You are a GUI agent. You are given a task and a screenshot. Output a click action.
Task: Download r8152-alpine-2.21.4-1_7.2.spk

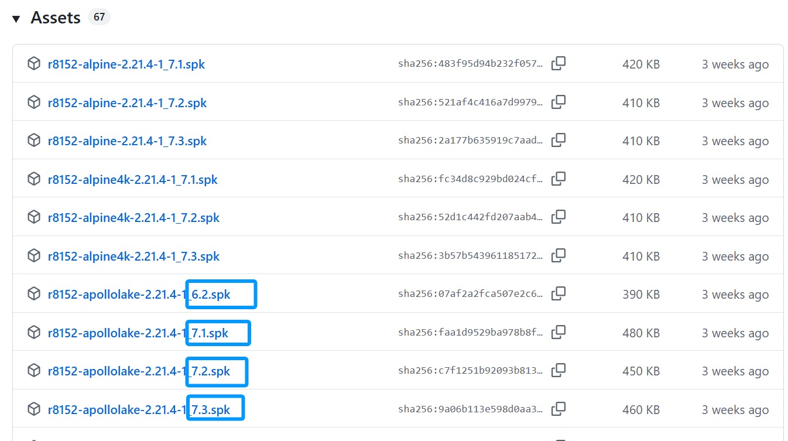pyautogui.click(x=127, y=103)
